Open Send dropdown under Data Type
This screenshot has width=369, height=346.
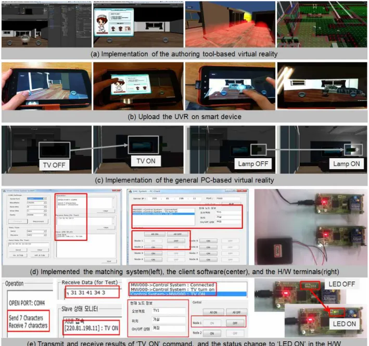(x=37, y=231)
